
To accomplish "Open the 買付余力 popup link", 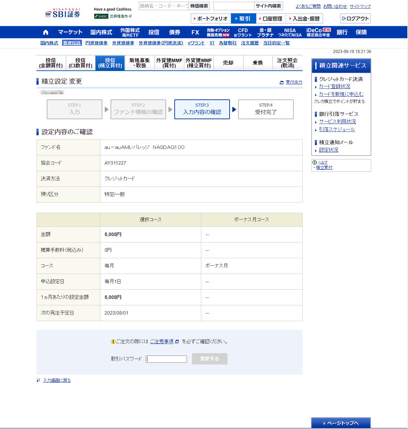I will click(293, 82).
